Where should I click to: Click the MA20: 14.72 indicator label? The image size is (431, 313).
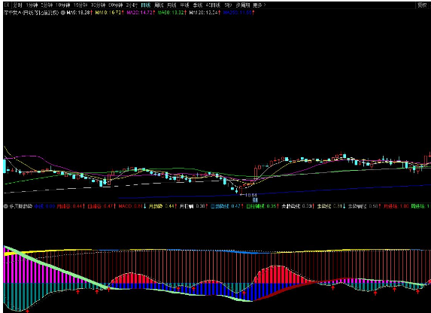(141, 13)
